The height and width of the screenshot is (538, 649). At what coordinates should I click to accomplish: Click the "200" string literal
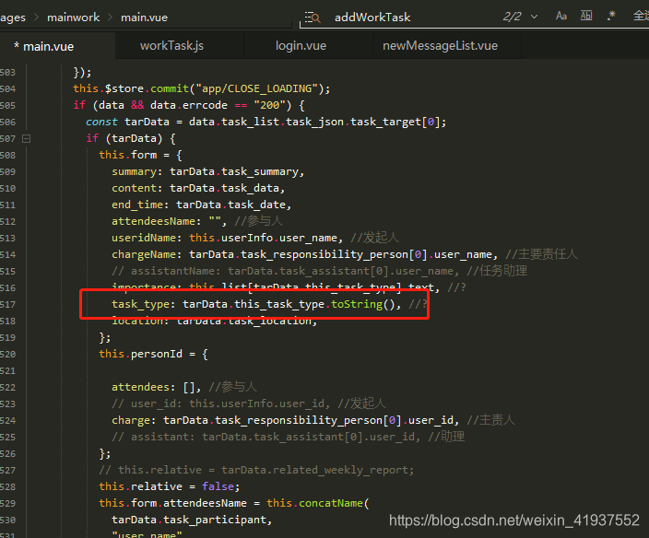pos(270,105)
